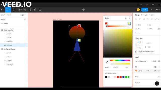Open the Linear gradient type dropdown
This screenshot has width=161, height=90.
pos(108,18)
